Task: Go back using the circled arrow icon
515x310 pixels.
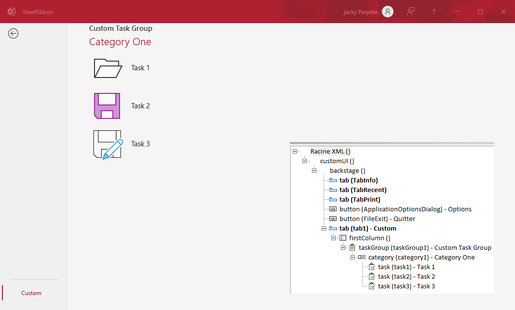Action: (x=14, y=33)
